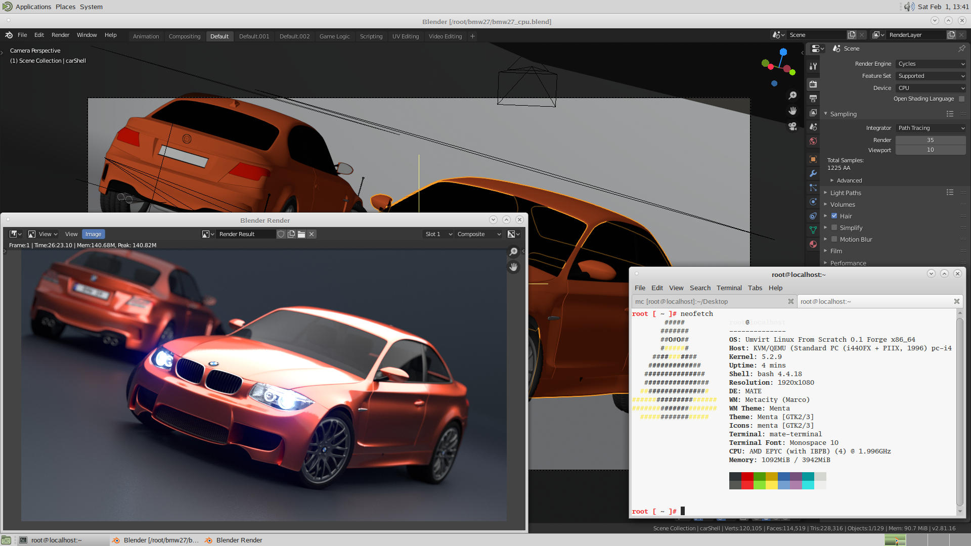Adjust the Render samples field showing 35
Viewport: 971px width, 546px height.
point(931,140)
